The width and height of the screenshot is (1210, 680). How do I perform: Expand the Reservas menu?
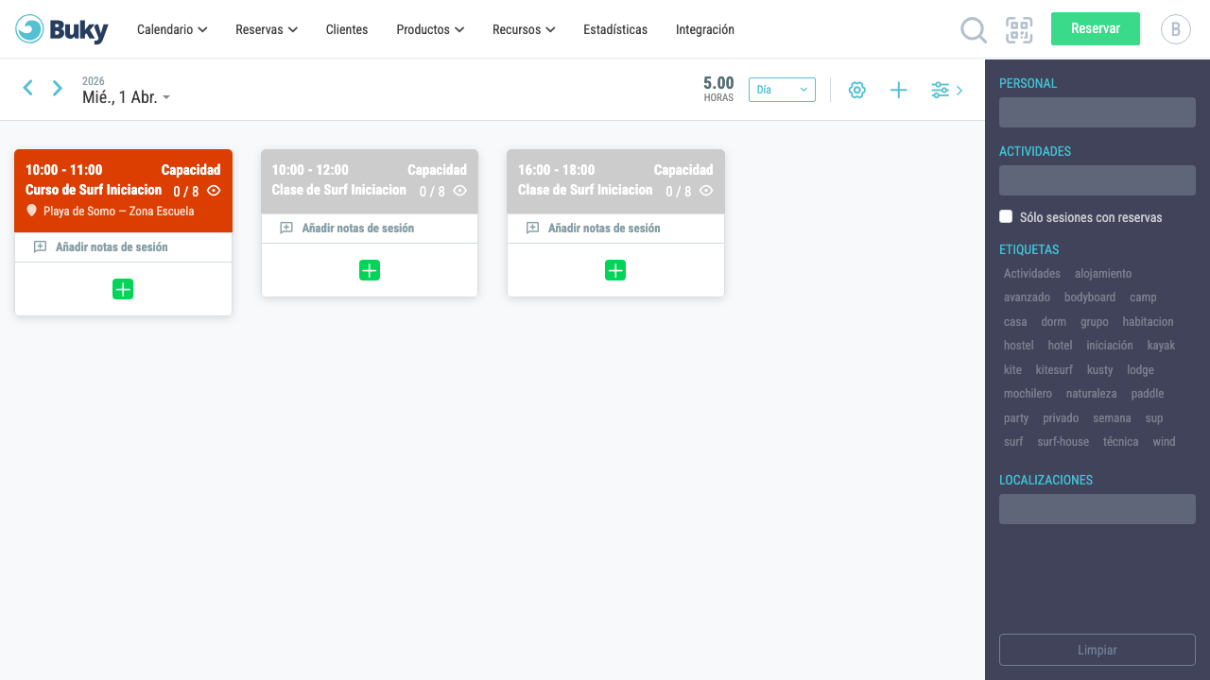click(267, 29)
